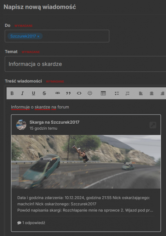Open embedded post via arrow icon
Image resolution: width=166 pixels, height=236 pixels.
pyautogui.click(x=153, y=125)
